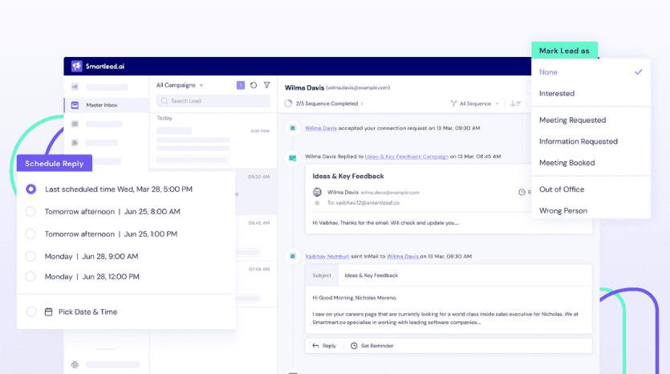The width and height of the screenshot is (670, 374).
Task: Click the clock icon in Ideas & Key Feedback card
Action: [x=522, y=193]
